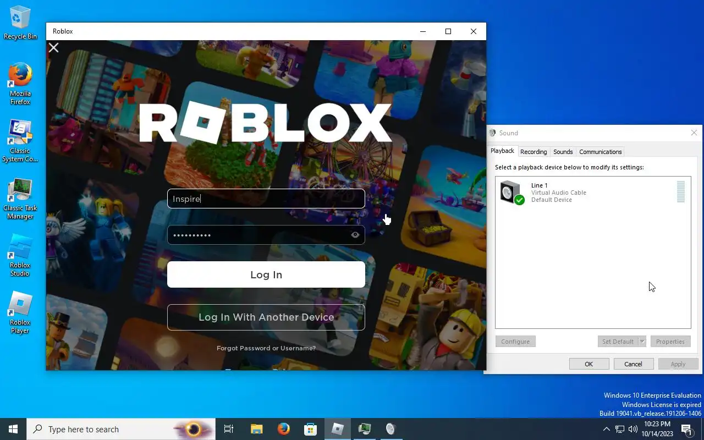Click the Log In button
The width and height of the screenshot is (704, 440).
click(x=266, y=274)
